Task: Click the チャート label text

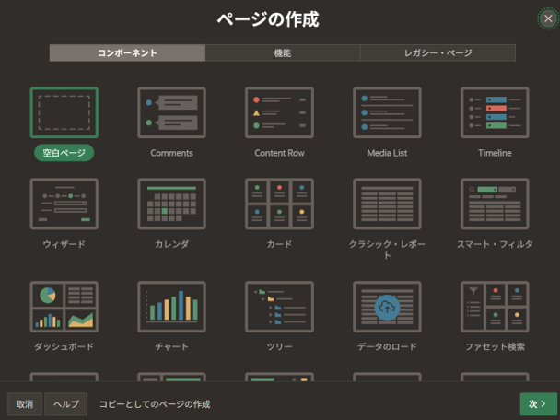Action: 172,346
